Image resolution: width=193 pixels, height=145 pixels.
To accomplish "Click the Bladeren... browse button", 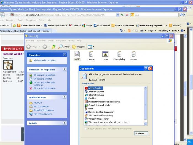I will pyautogui.click(x=141, y=133).
